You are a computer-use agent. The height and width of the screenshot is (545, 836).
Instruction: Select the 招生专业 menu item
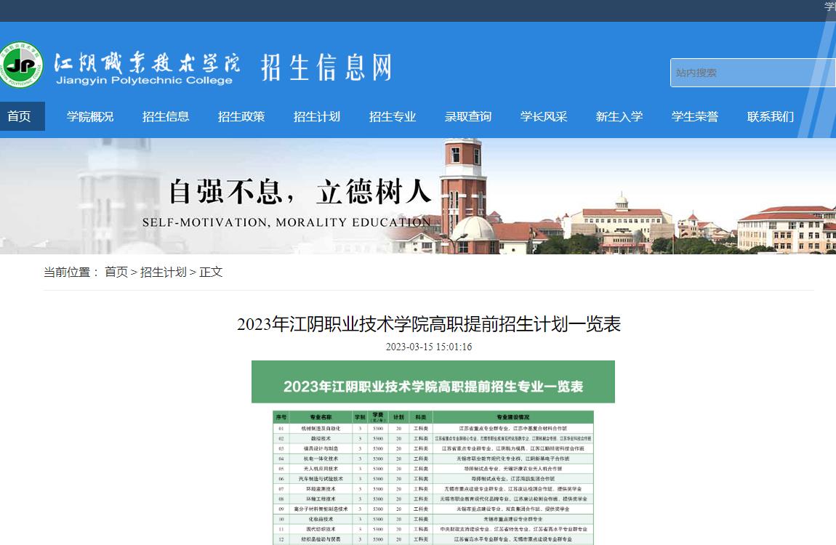[x=393, y=116]
